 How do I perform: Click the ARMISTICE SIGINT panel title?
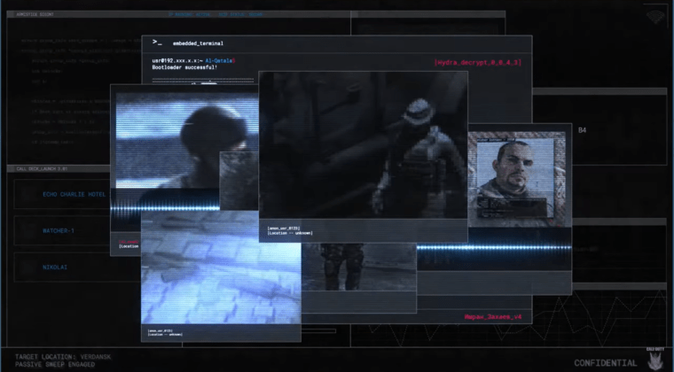35,14
